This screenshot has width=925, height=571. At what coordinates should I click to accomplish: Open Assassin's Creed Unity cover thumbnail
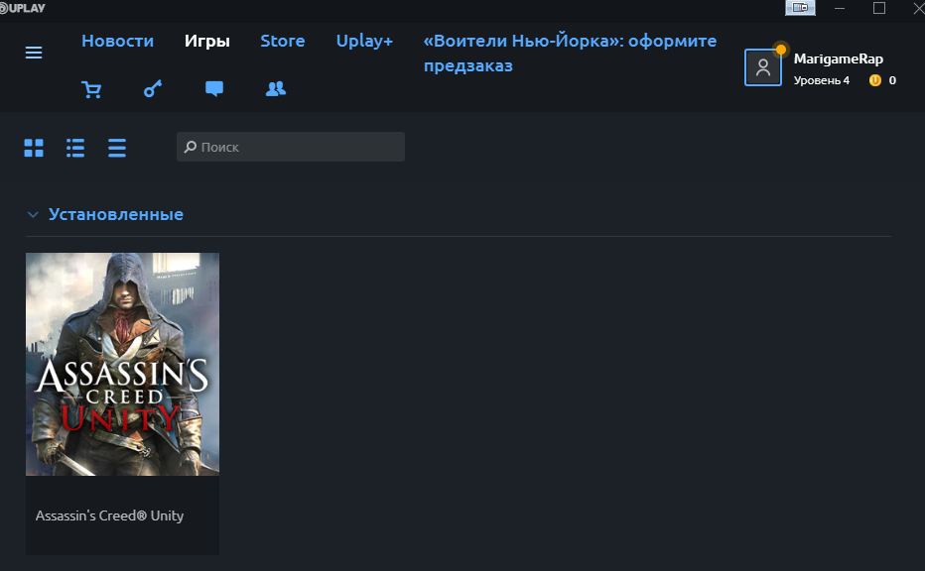[123, 364]
